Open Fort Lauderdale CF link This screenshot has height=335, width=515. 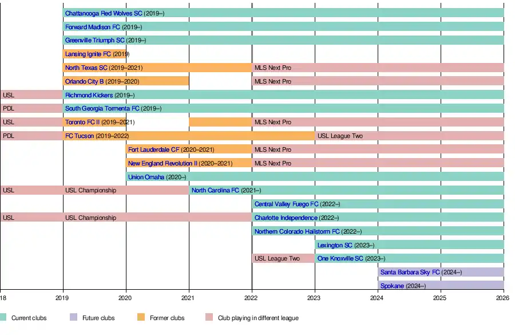point(153,150)
